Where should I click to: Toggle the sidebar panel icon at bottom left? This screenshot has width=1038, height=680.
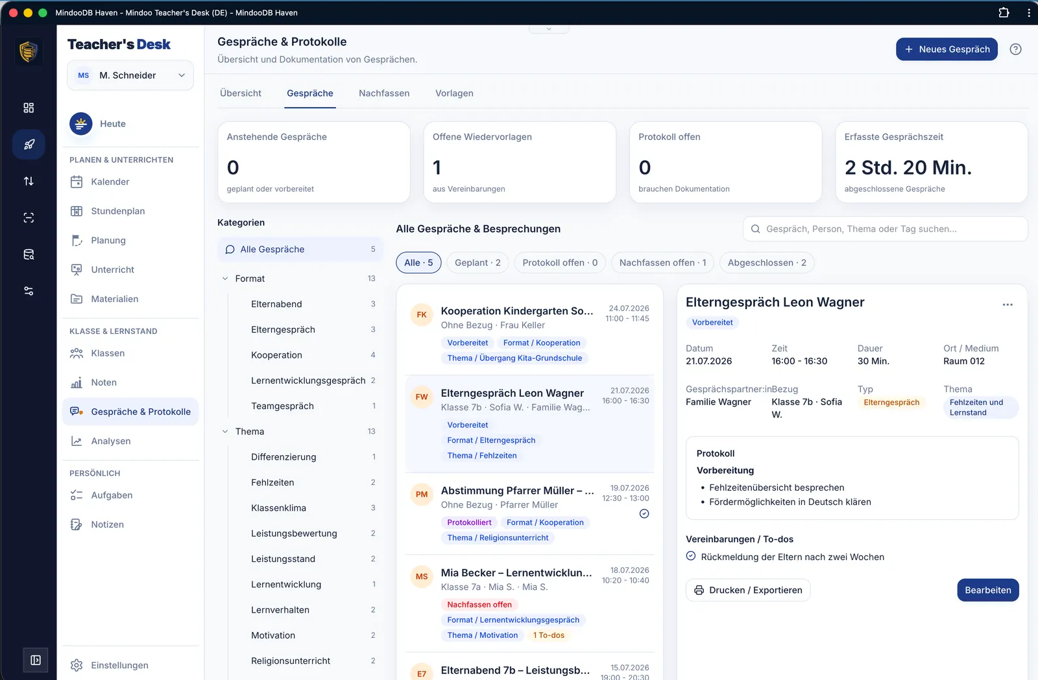point(36,660)
